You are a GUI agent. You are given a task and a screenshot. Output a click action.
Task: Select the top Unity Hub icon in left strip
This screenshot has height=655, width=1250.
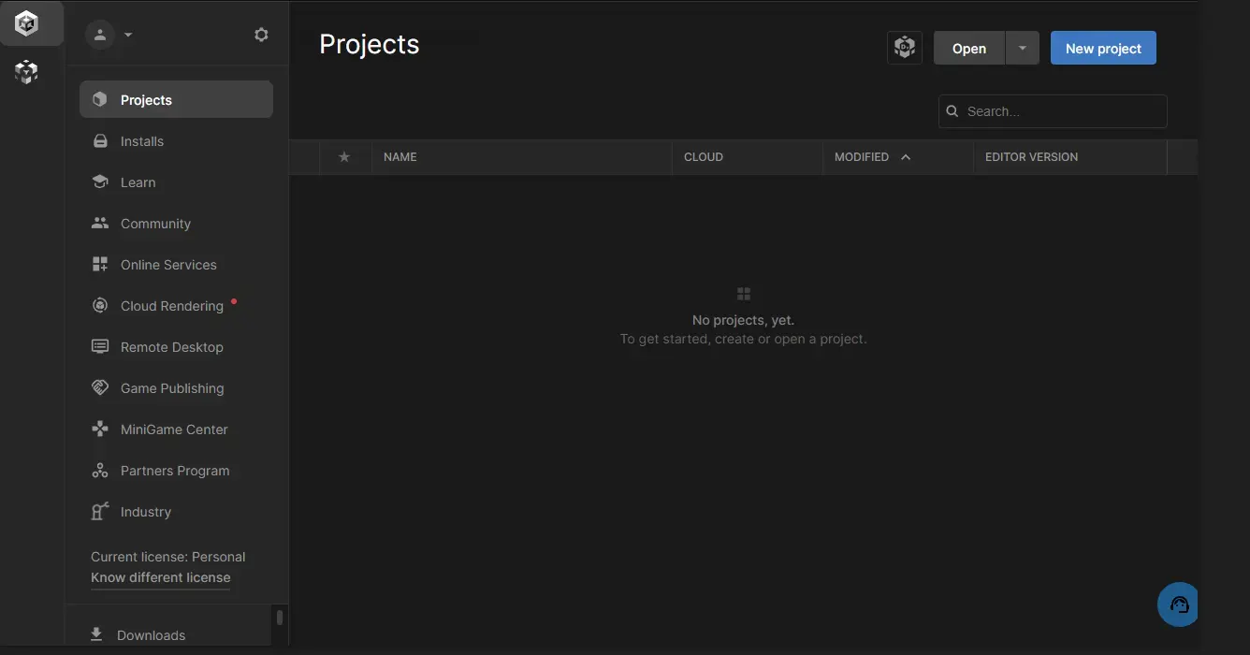(27, 23)
